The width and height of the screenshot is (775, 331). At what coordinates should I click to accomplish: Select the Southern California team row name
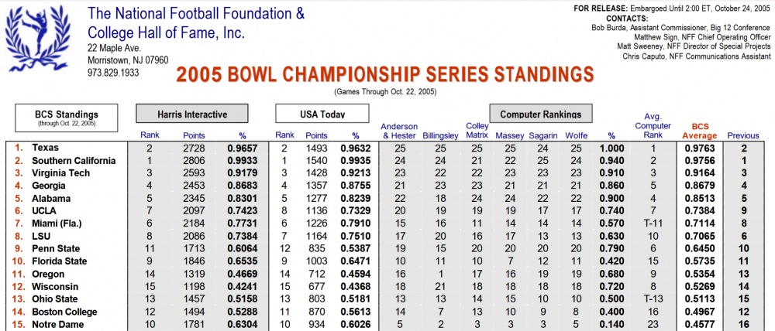point(74,161)
